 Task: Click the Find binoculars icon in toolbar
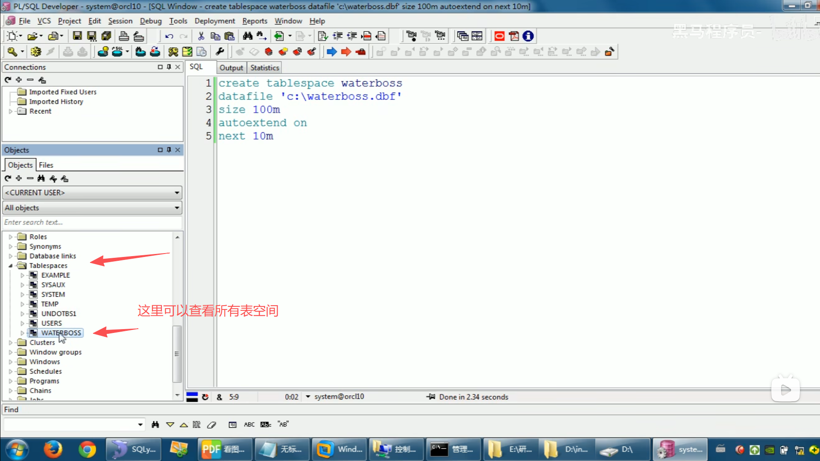click(248, 36)
